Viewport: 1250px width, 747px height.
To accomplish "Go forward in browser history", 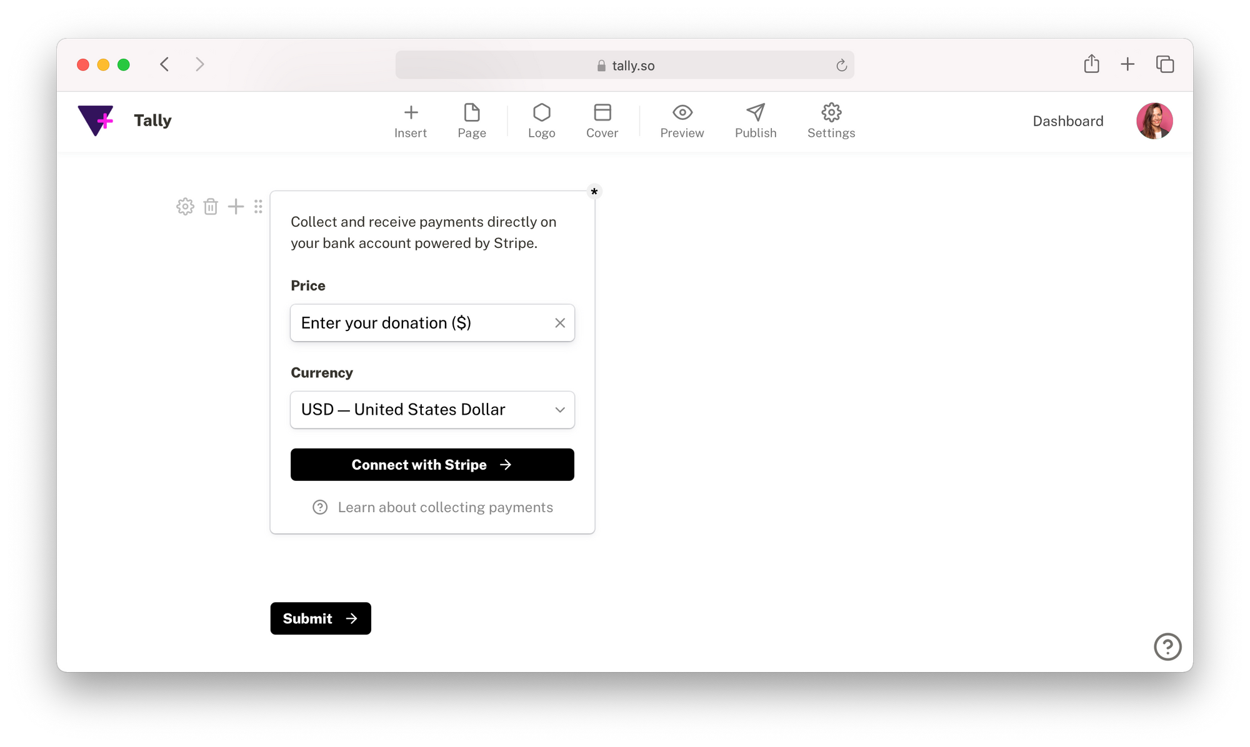I will click(x=199, y=64).
